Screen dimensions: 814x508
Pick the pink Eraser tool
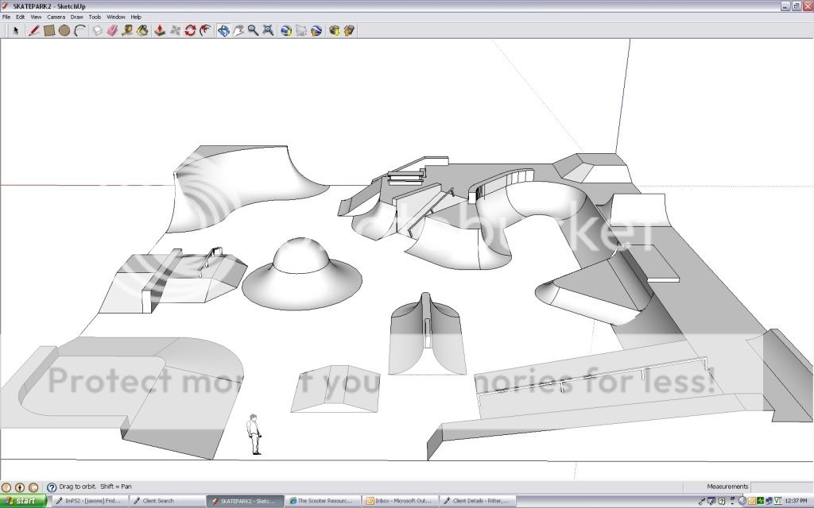[x=111, y=31]
